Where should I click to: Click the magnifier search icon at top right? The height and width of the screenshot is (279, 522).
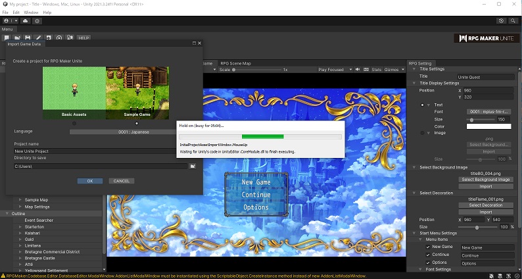[513, 20]
